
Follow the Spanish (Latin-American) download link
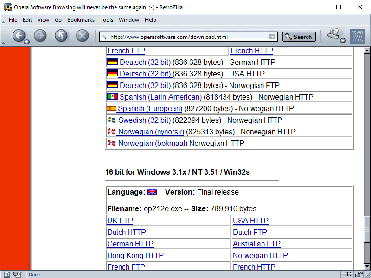(160, 97)
